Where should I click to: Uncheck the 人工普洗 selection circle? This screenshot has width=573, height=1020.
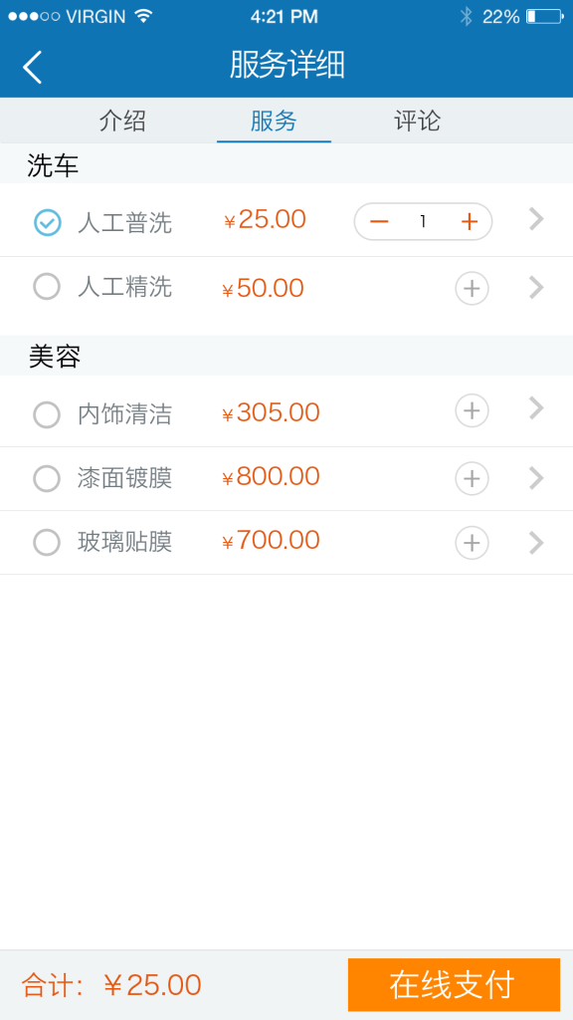point(48,223)
